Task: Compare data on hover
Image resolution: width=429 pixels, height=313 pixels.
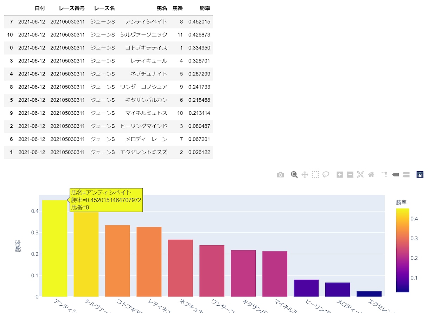Action: coord(406,175)
